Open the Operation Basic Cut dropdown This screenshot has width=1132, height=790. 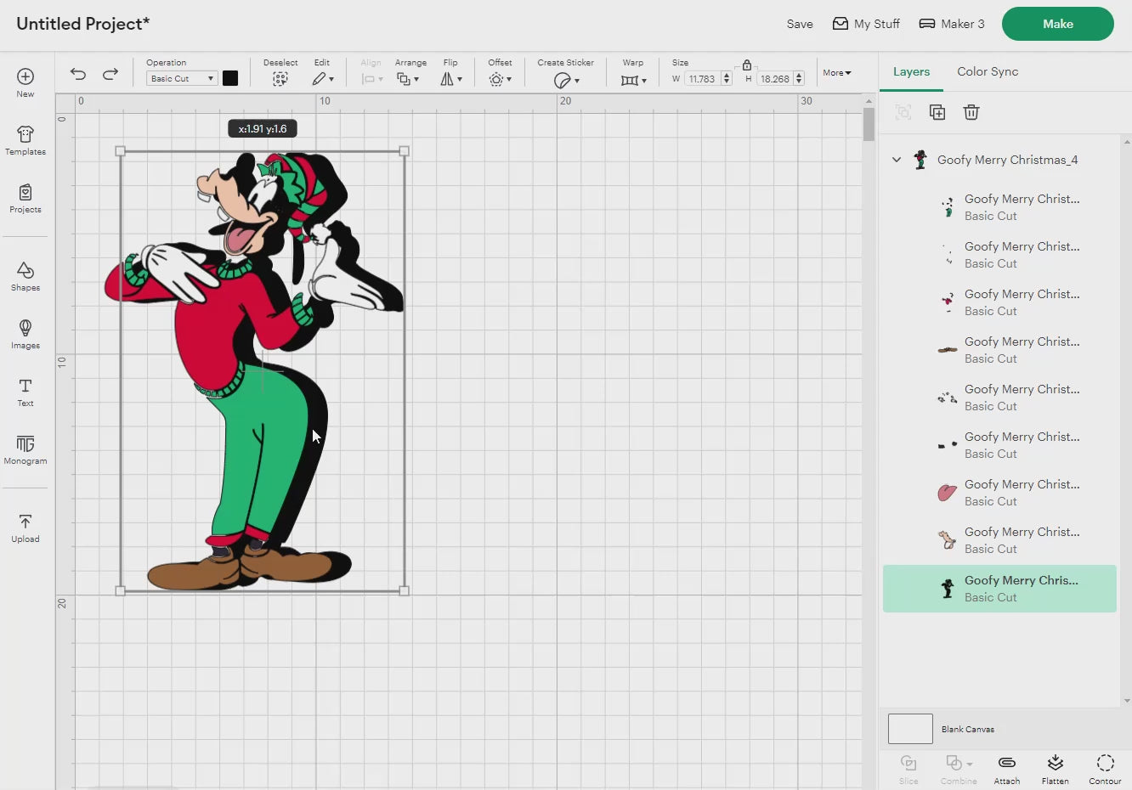point(182,78)
